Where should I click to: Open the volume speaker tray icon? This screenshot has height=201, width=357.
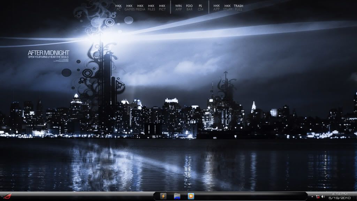(323, 197)
